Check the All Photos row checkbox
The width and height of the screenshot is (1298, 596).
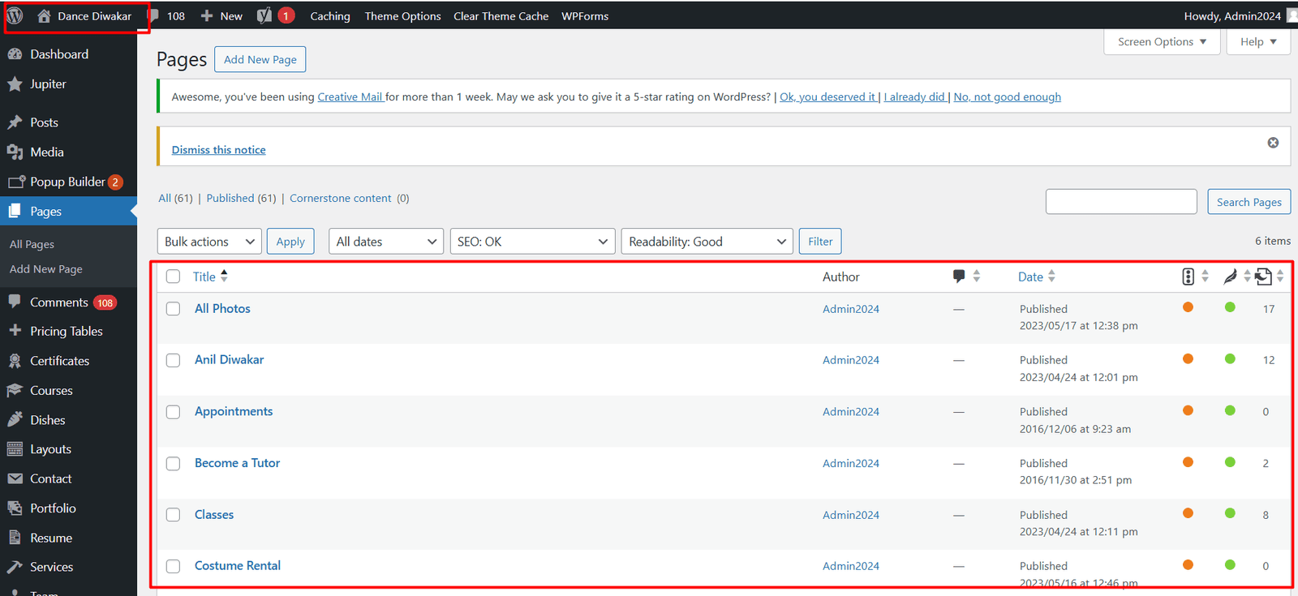pyautogui.click(x=173, y=309)
